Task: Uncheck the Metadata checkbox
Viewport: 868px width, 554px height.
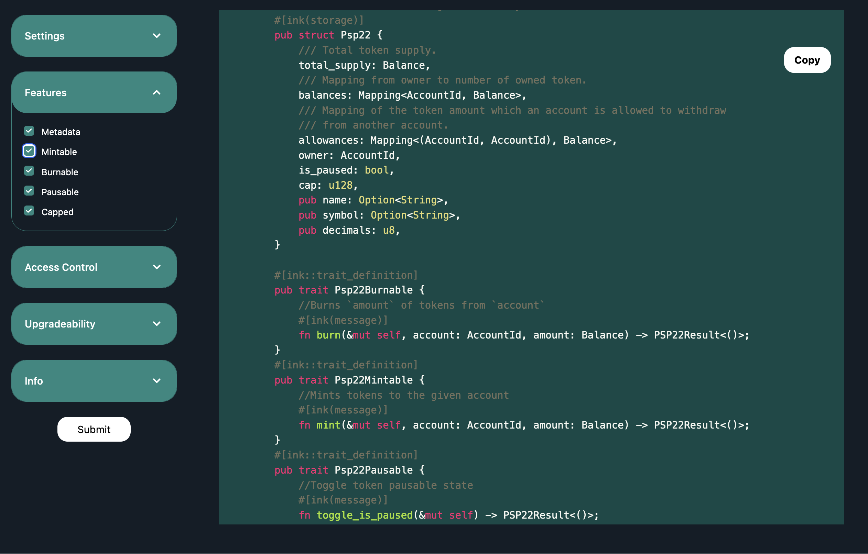Action: pos(29,131)
